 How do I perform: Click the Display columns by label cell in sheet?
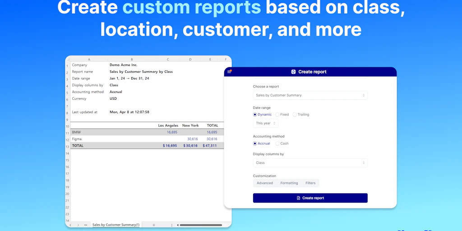tap(88, 85)
